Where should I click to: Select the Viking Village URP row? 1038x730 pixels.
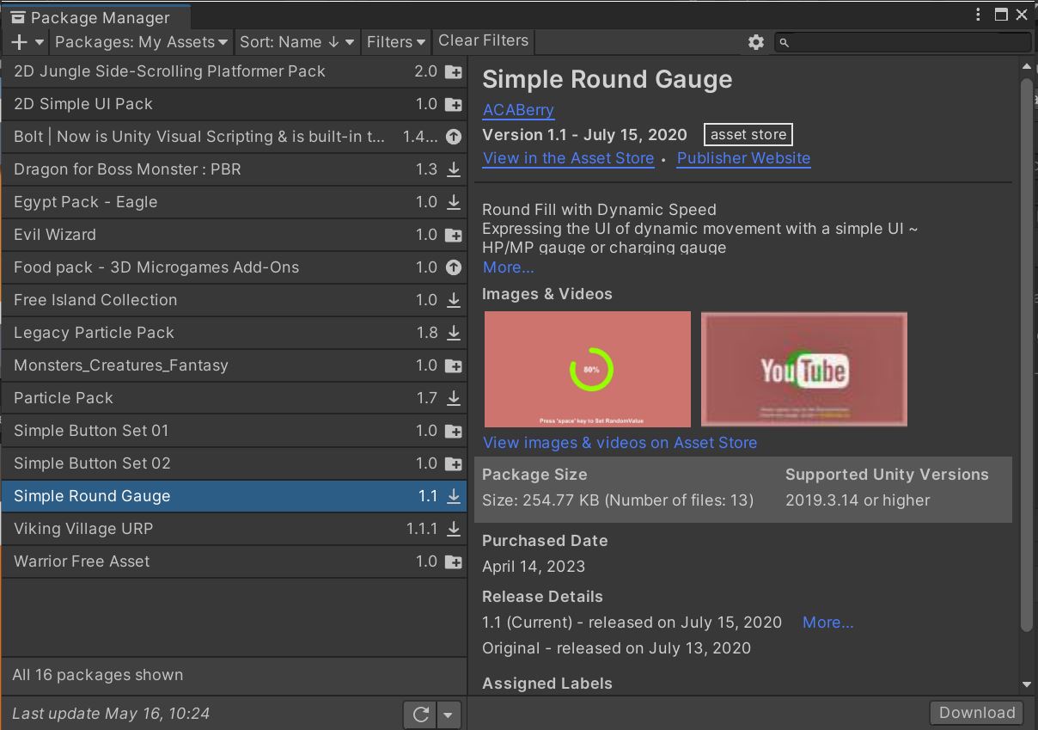(234, 530)
